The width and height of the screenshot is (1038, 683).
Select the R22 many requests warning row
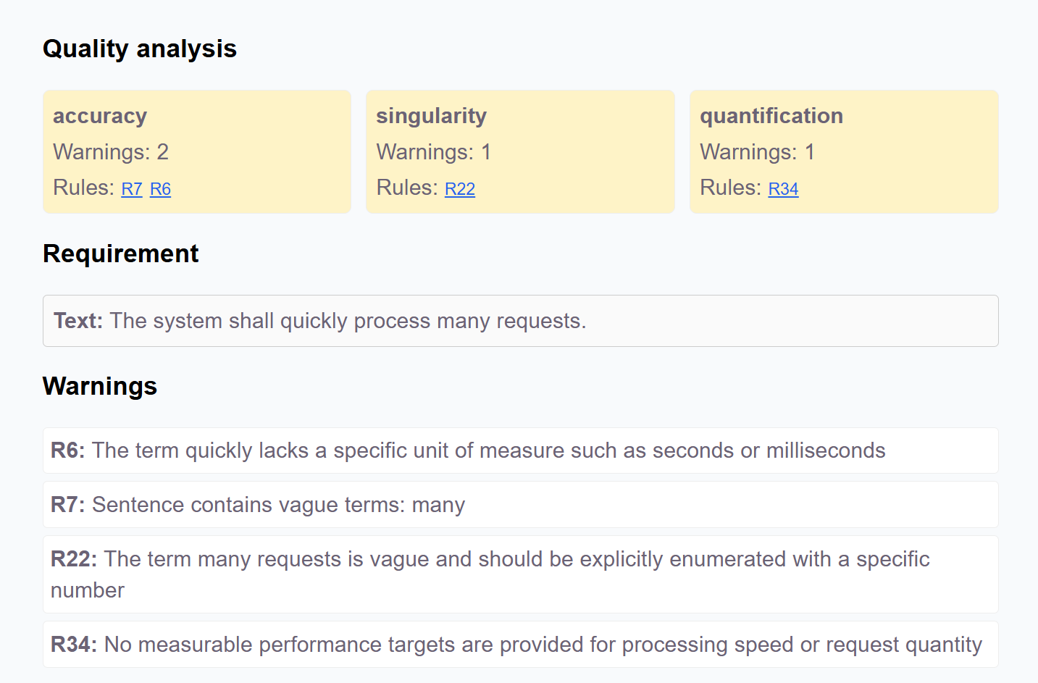[520, 574]
